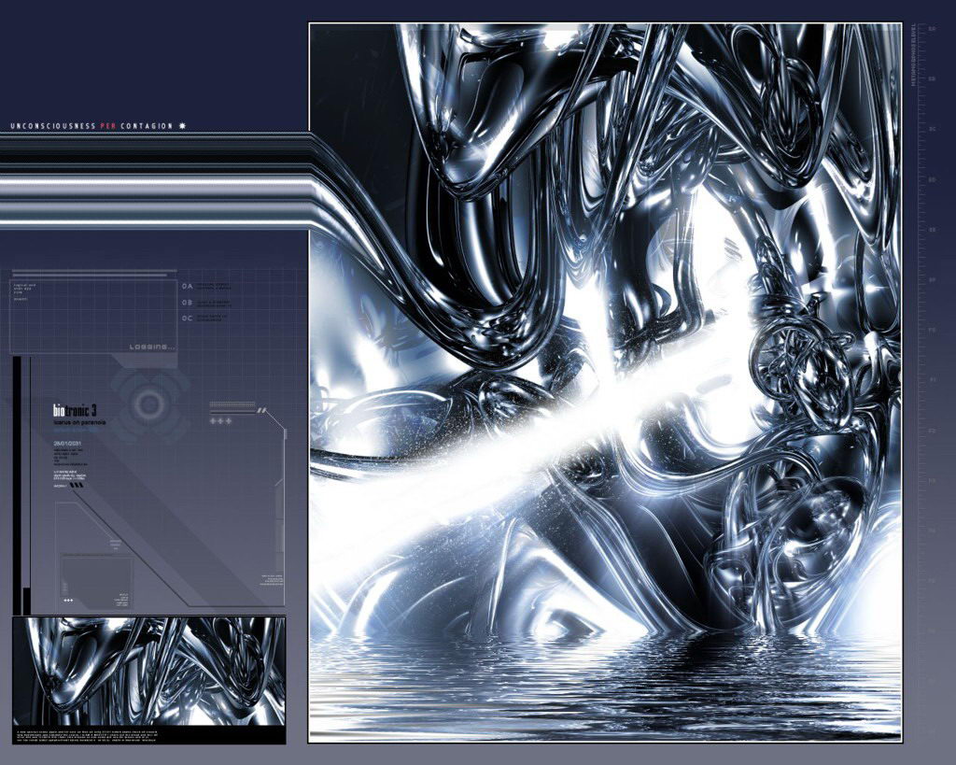
Task: Click the caption text under small thumbnail
Action: pyautogui.click(x=148, y=734)
